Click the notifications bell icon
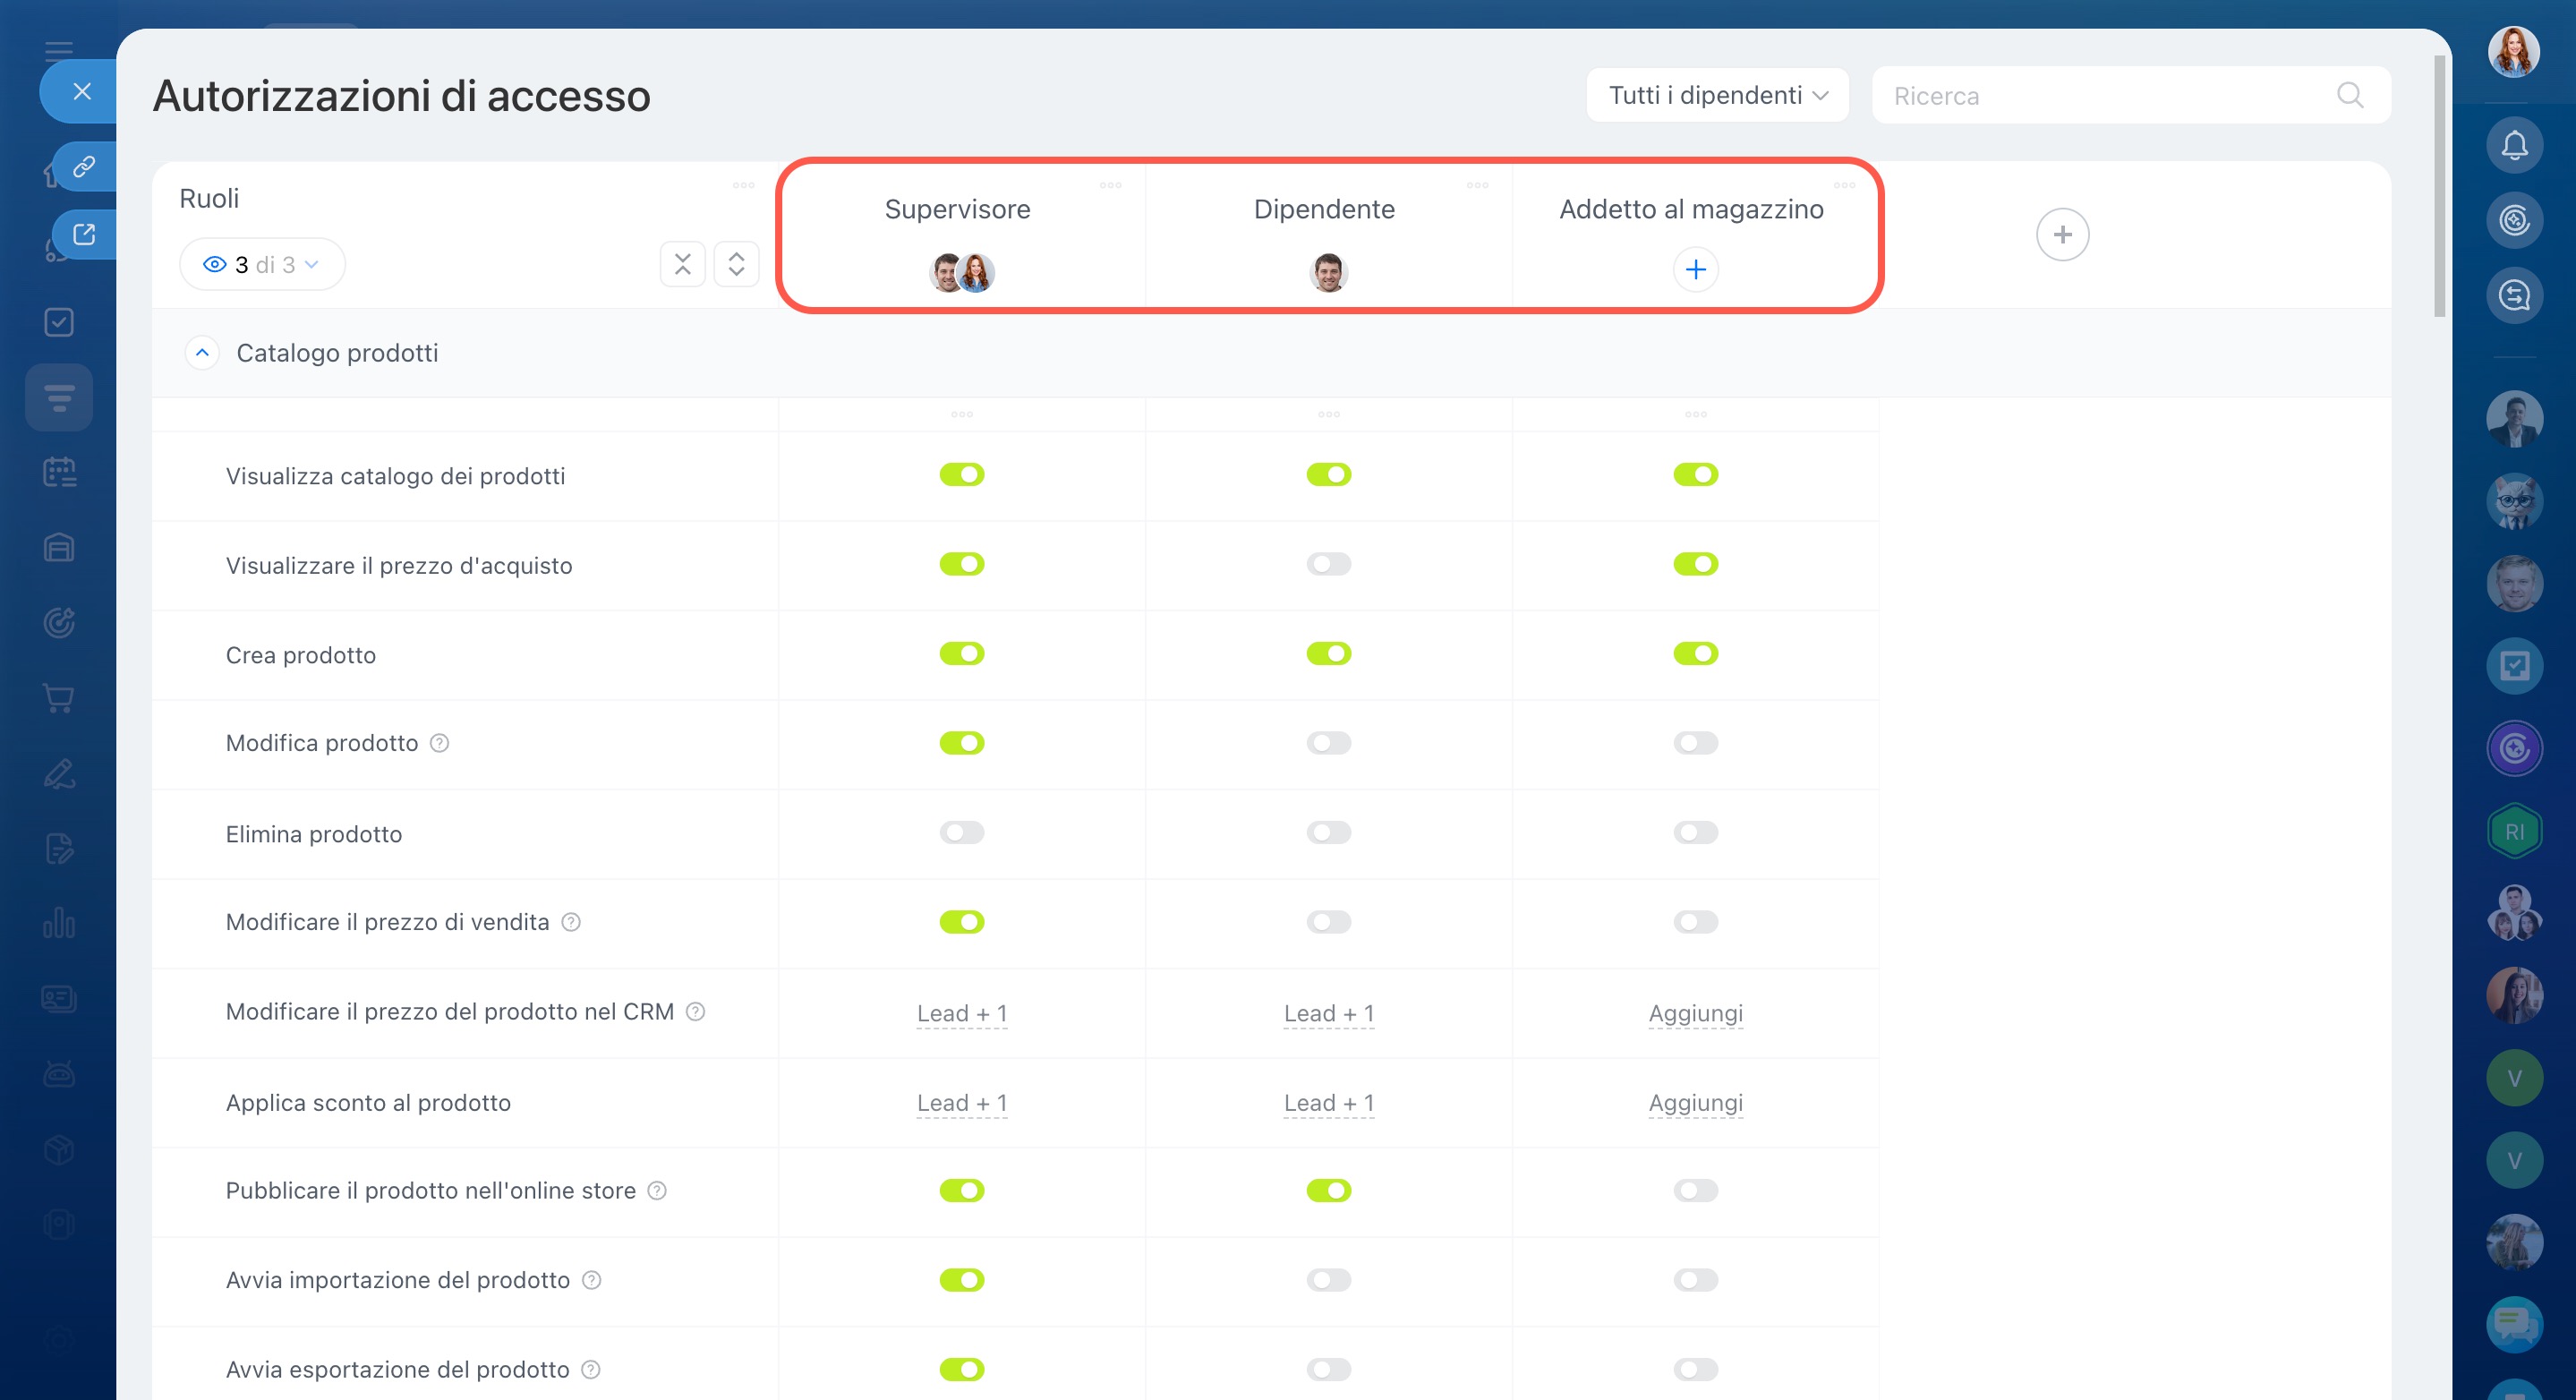Image resolution: width=2576 pixels, height=1400 pixels. pyautogui.click(x=2513, y=146)
